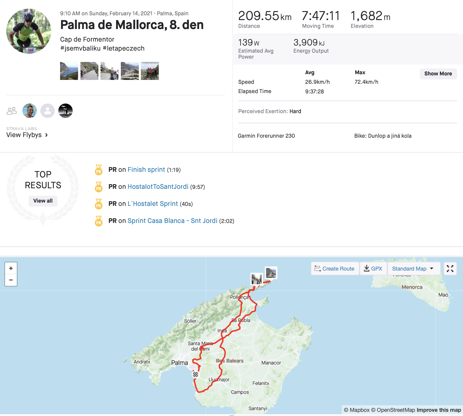
Task: Zoom out on the map
Action: point(11,280)
